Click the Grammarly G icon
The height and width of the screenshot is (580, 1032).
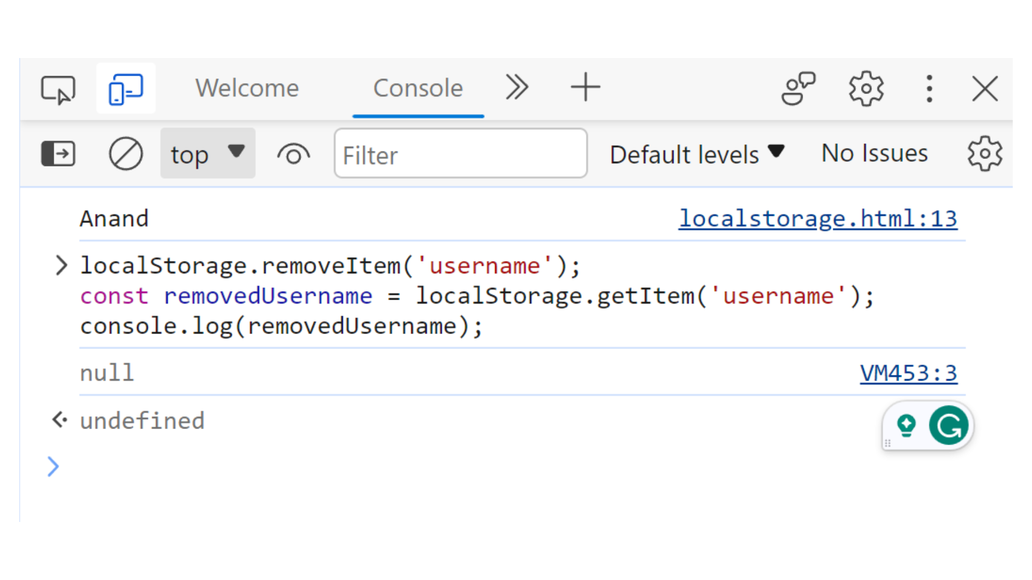[949, 425]
